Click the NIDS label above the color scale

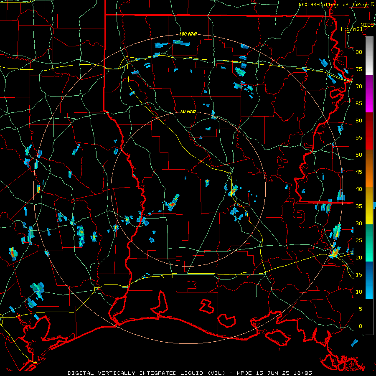click(367, 25)
